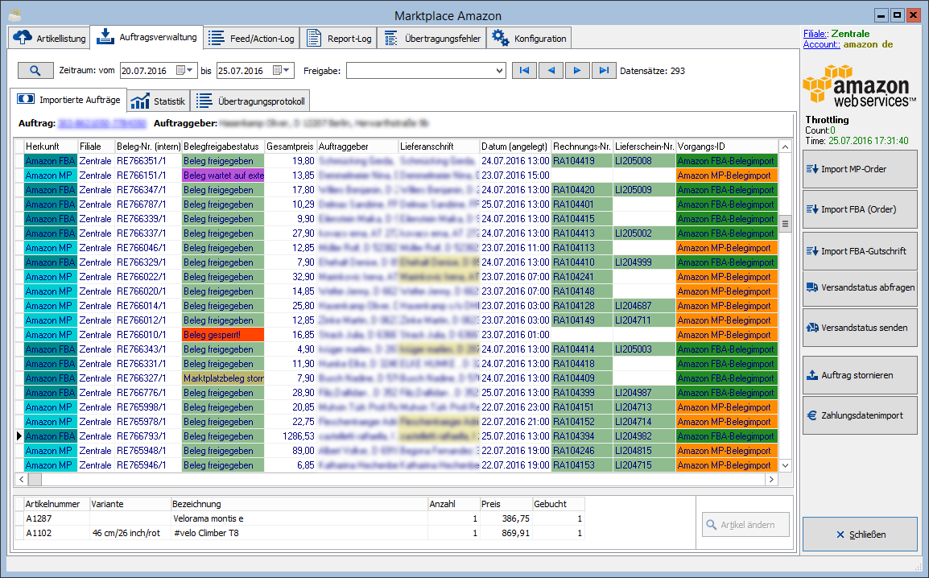Click Auftrag stornieren button
Screen dimensions: 929x578
coord(860,375)
